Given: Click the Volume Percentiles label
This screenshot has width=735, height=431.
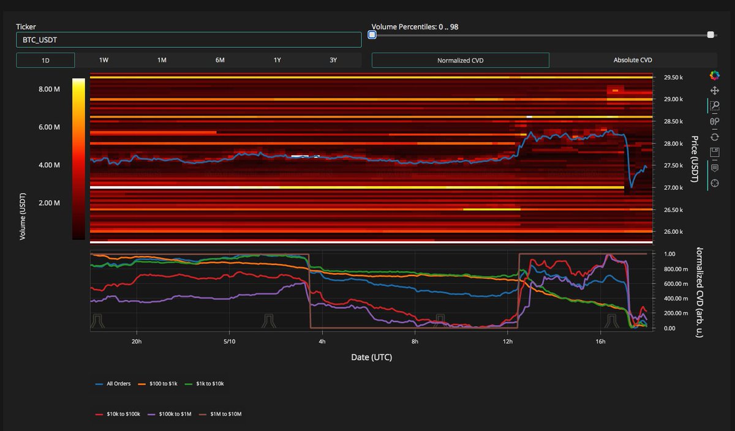Looking at the screenshot, I should click(x=415, y=28).
